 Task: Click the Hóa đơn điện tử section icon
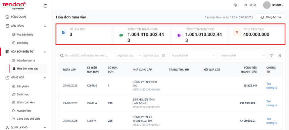pyautogui.click(x=7, y=52)
